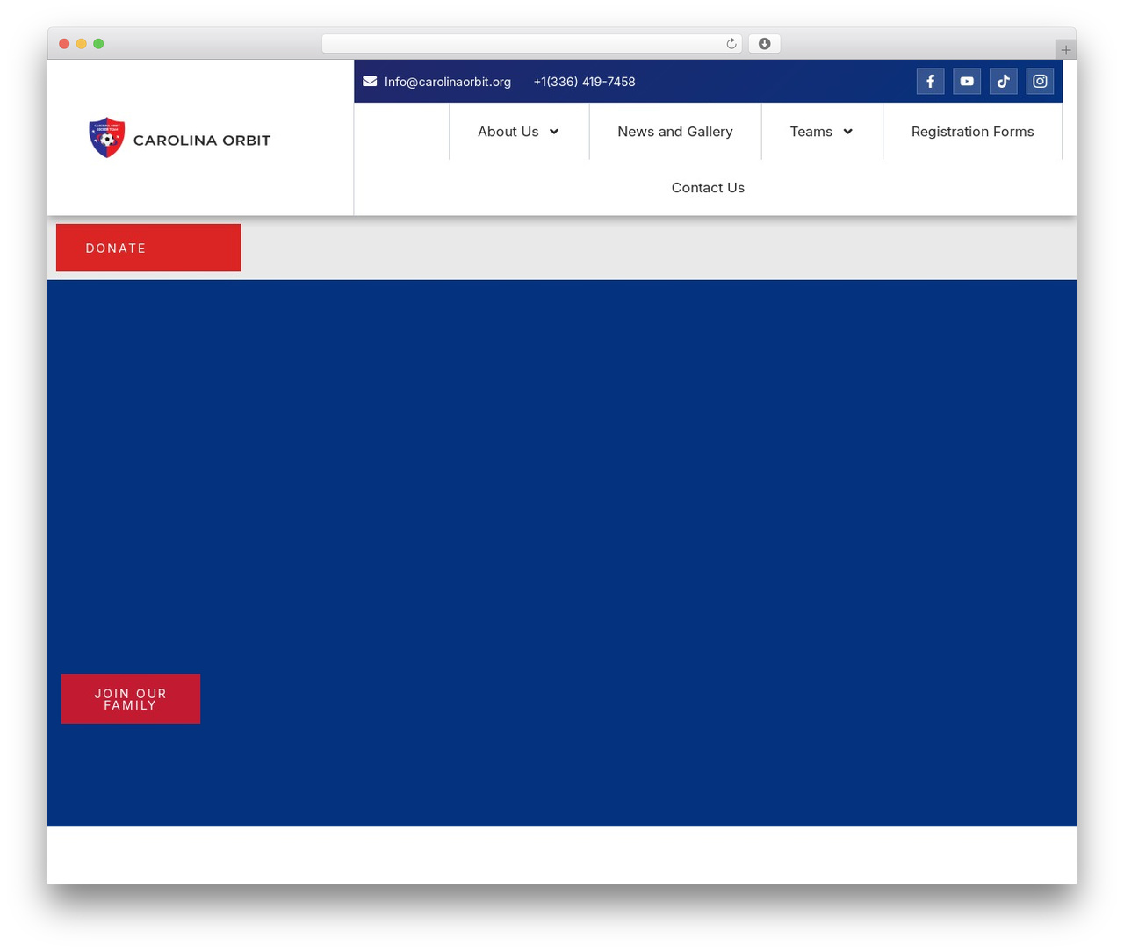
Task: Click the Carolina Orbit site title
Action: [202, 141]
